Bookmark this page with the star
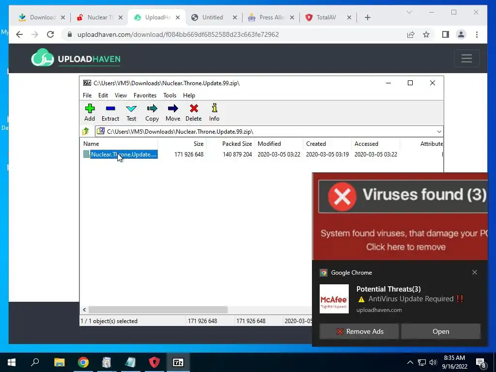The image size is (496, 372). click(x=426, y=34)
